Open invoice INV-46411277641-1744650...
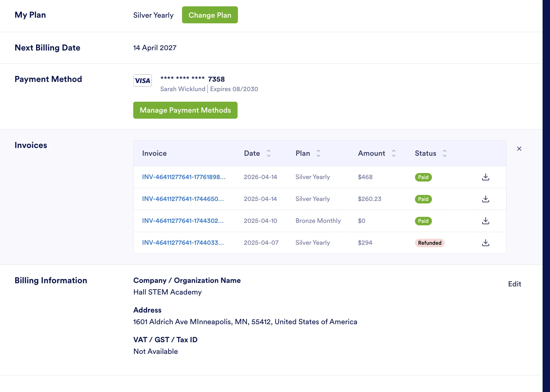Screen dimensions: 550x392 pos(183,199)
